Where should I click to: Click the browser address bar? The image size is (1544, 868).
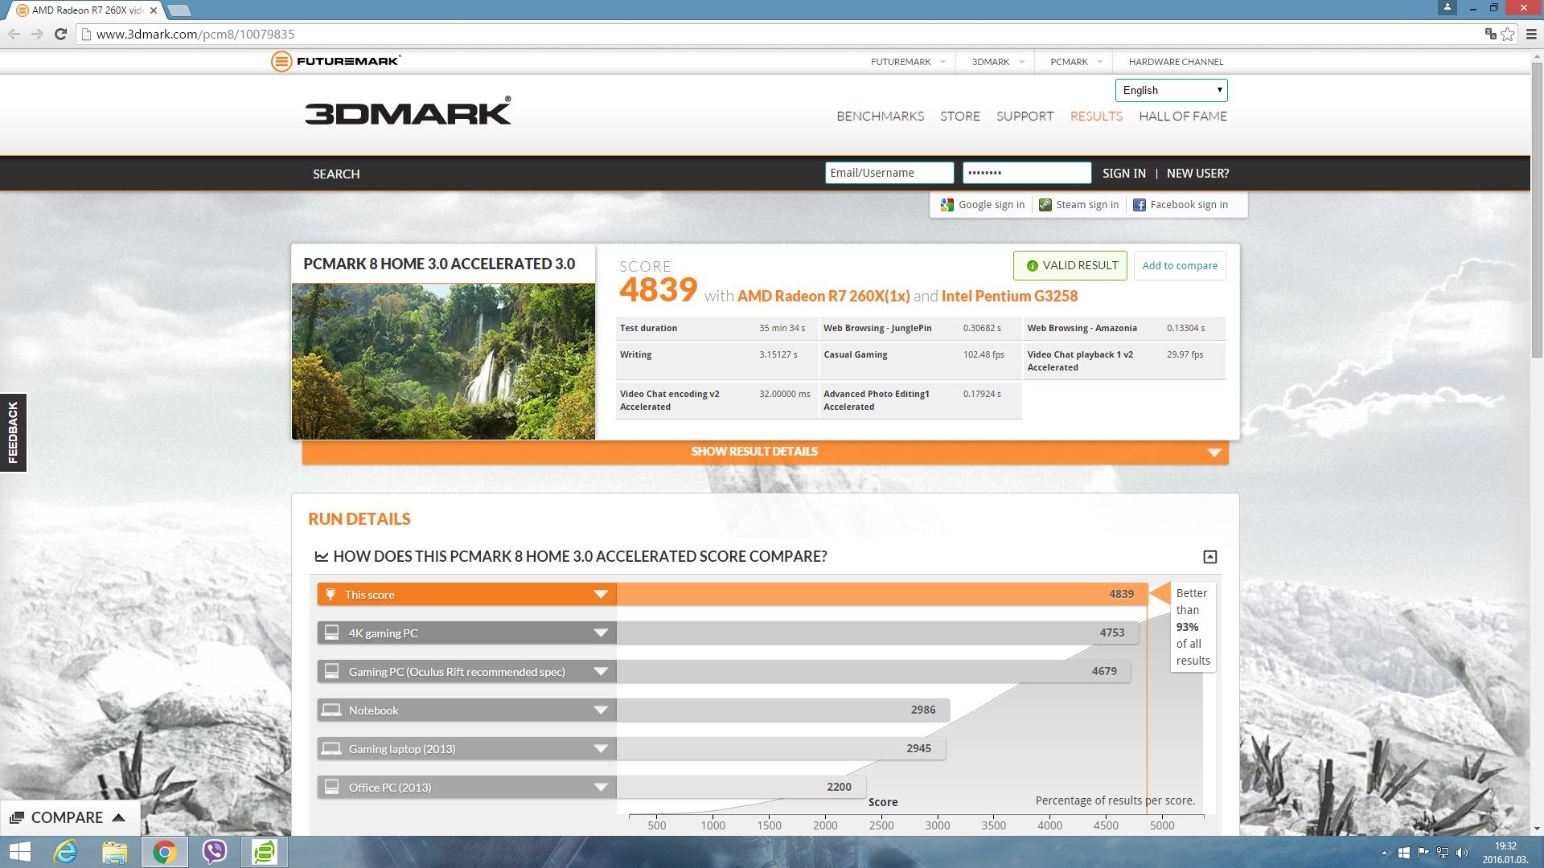click(x=780, y=34)
